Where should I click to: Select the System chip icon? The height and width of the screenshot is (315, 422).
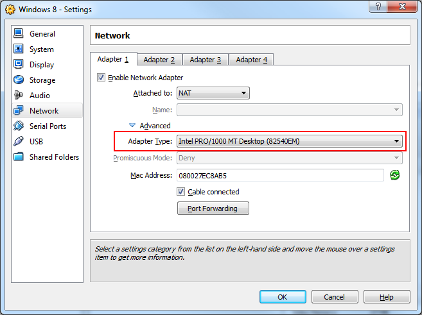18,49
